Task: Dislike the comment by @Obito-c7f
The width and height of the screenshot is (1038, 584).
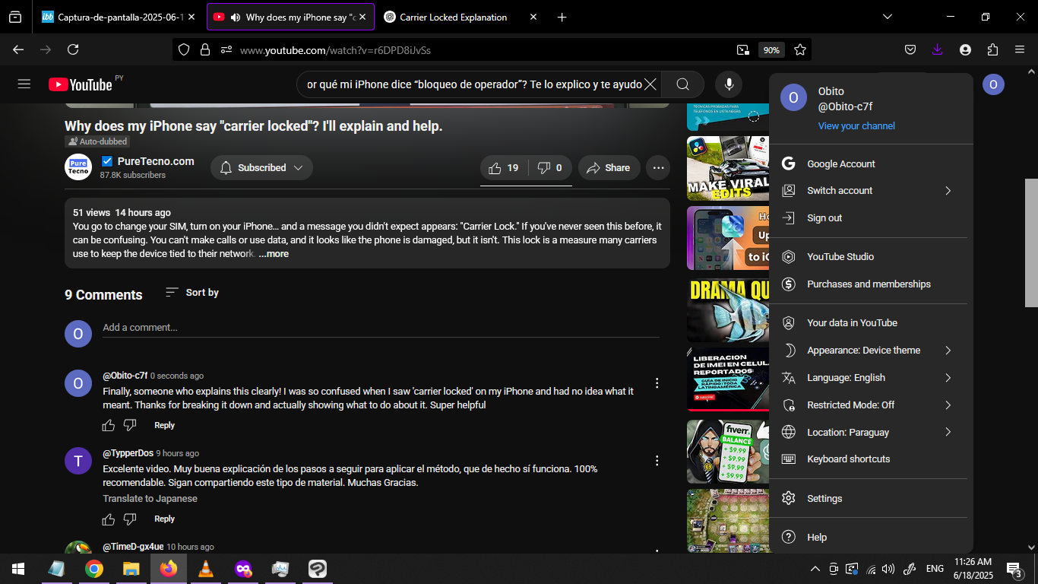Action: tap(130, 425)
